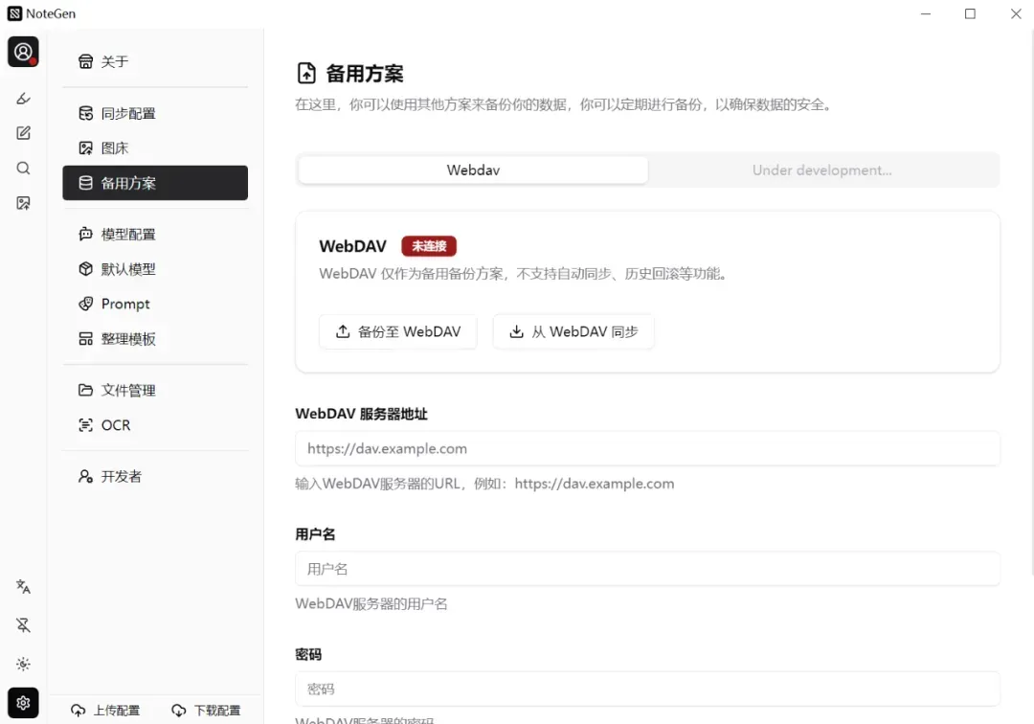Open the 同步配置 settings page
This screenshot has height=724, width=1034.
pyautogui.click(x=155, y=113)
